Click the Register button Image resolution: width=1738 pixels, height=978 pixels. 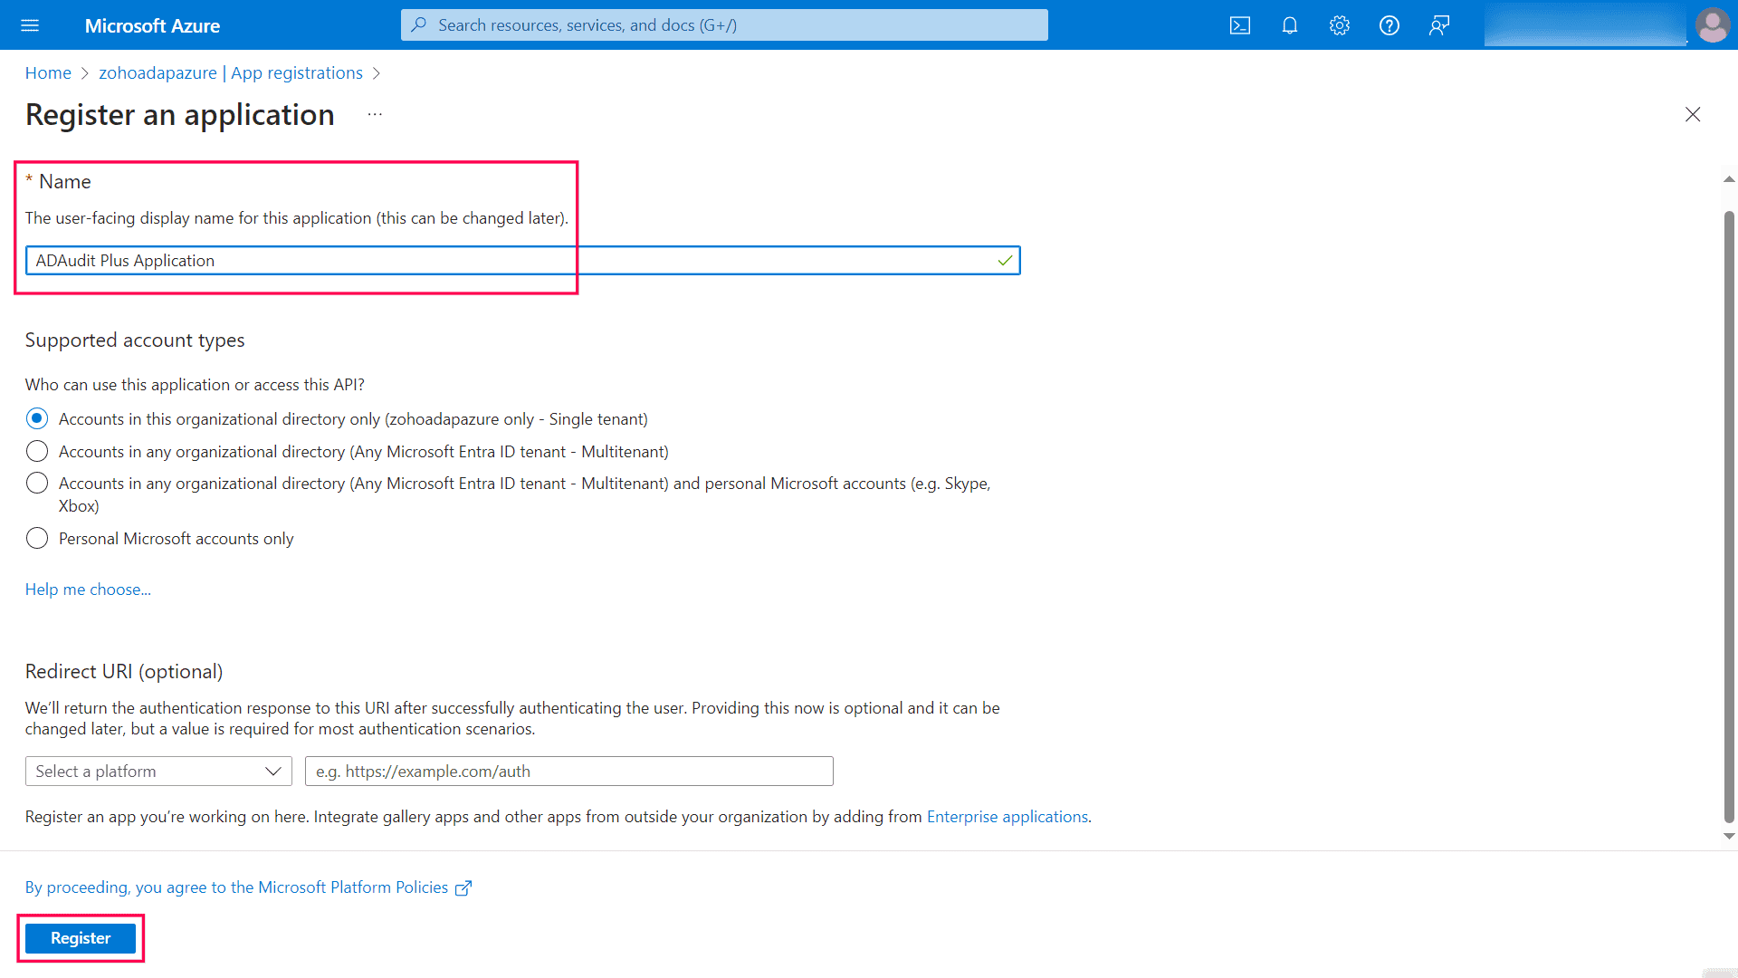[81, 938]
